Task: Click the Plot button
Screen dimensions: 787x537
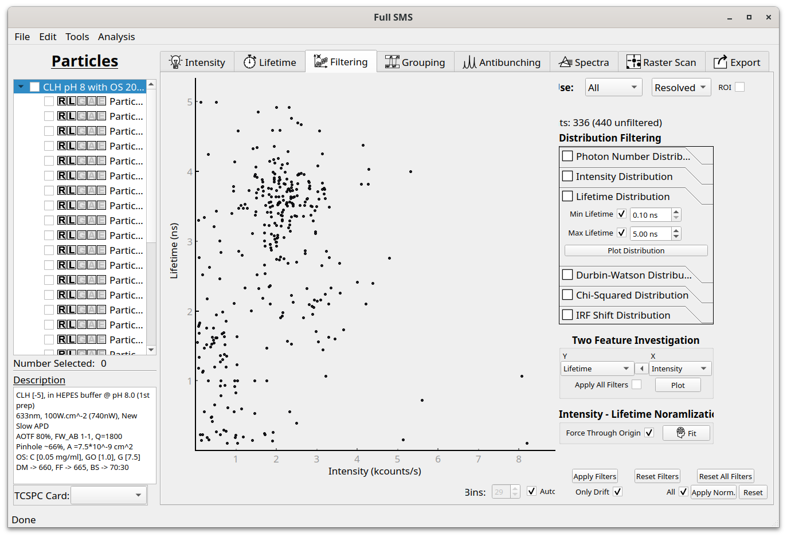Action: click(x=678, y=385)
